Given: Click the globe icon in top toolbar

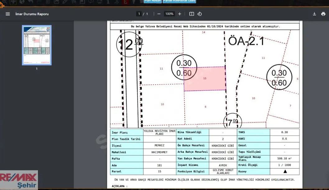Looking at the screenshot, I should click(22, 2).
